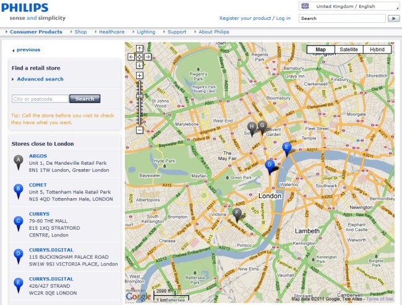Open ARGOS store link
Screen dimensions: 402x305
click(38, 156)
